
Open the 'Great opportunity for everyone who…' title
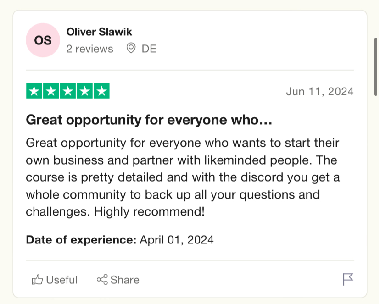(x=149, y=120)
